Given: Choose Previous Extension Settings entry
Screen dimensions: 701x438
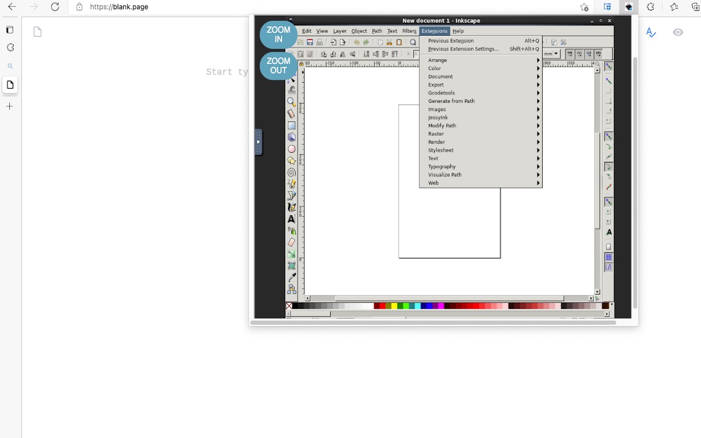Looking at the screenshot, I should click(481, 49).
